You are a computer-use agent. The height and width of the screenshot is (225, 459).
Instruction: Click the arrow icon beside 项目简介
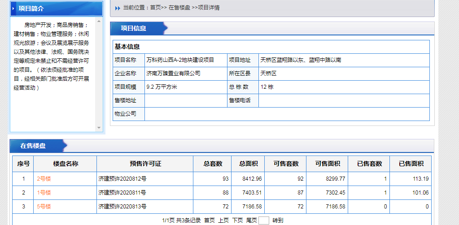point(13,9)
